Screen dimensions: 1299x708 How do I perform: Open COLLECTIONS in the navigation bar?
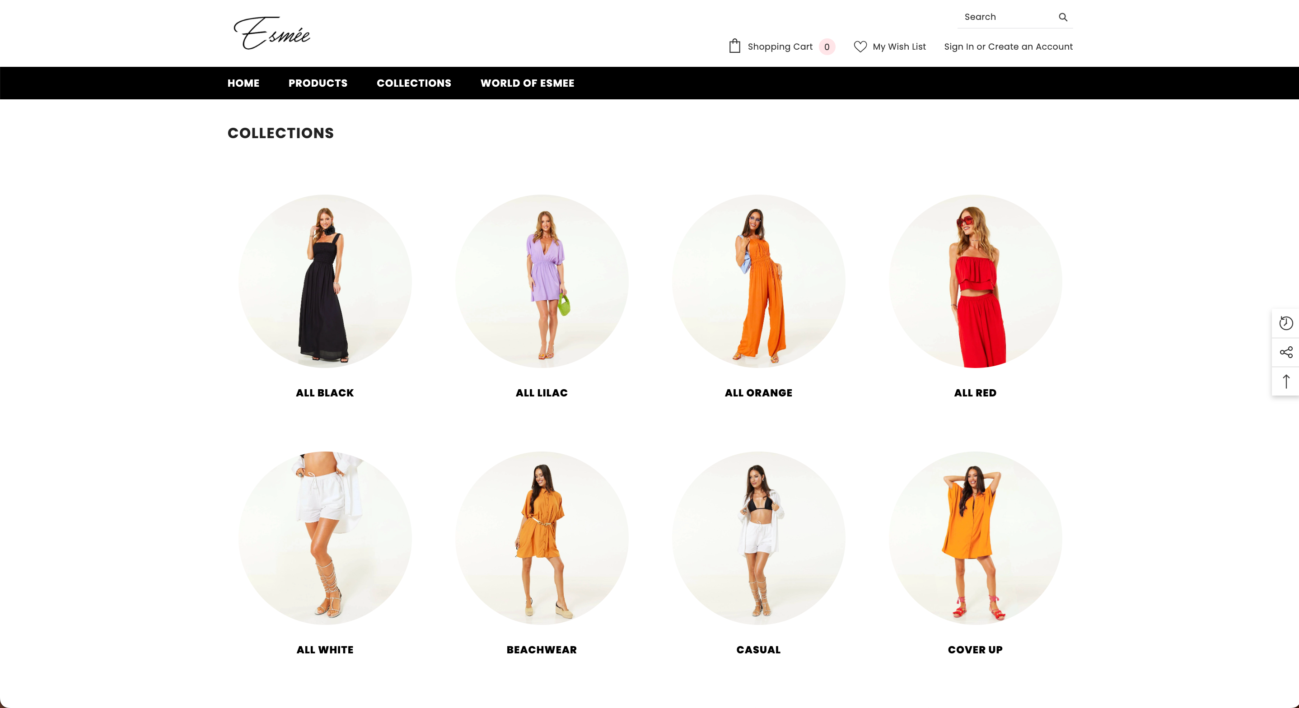(x=413, y=83)
